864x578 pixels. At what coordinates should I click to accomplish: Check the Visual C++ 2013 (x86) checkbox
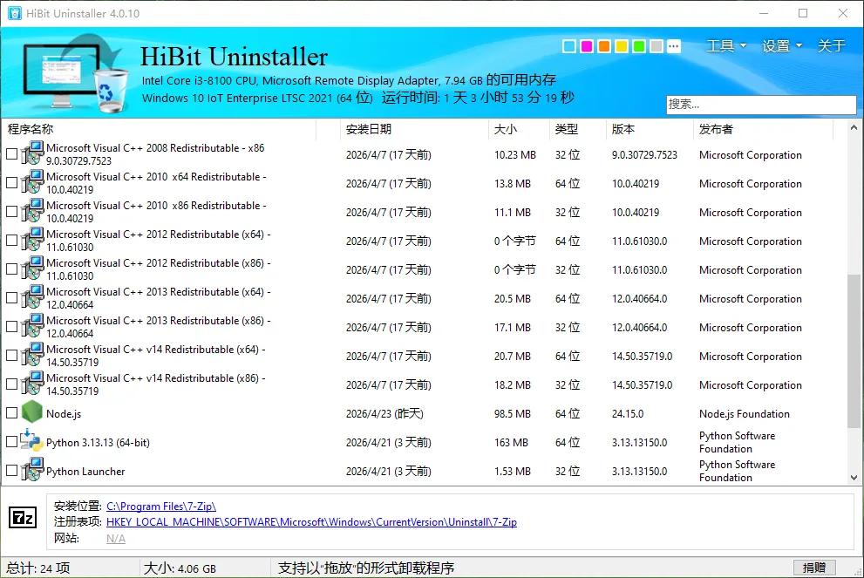11,327
